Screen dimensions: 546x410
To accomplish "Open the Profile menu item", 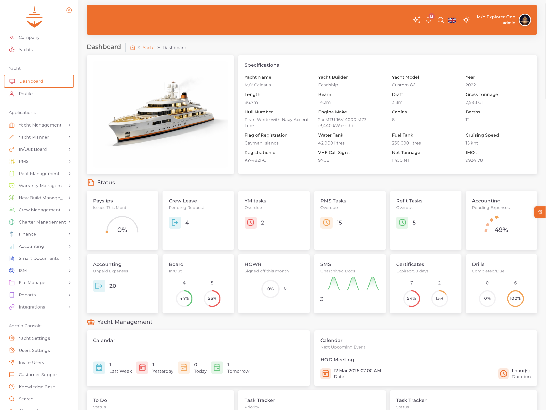I will pos(26,94).
